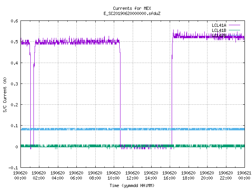Viewport: 252px width, 189px height.
Task: Click the 08:00 x-axis tick label
Action: tap(95, 178)
